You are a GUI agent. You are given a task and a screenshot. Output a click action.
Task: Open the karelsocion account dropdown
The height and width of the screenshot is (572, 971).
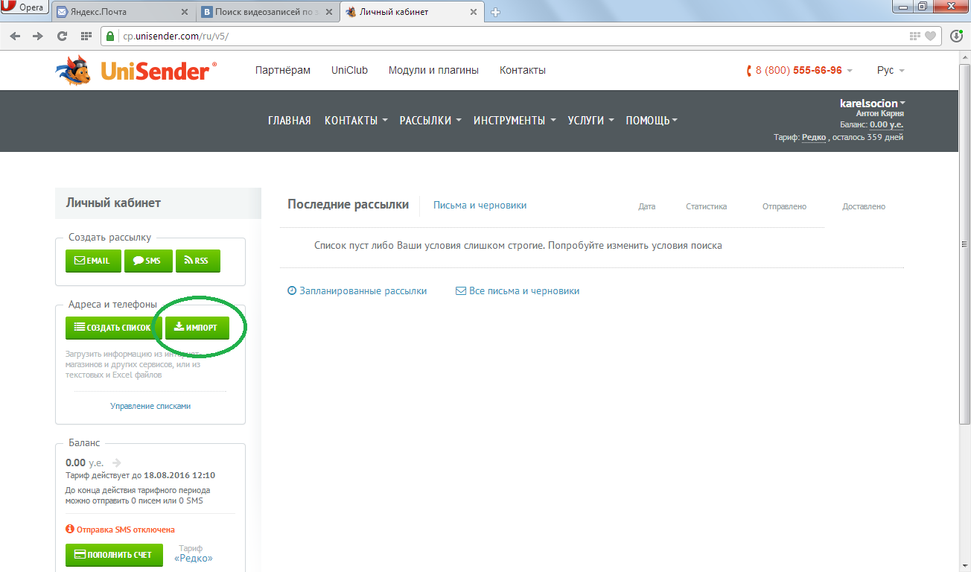tap(873, 104)
